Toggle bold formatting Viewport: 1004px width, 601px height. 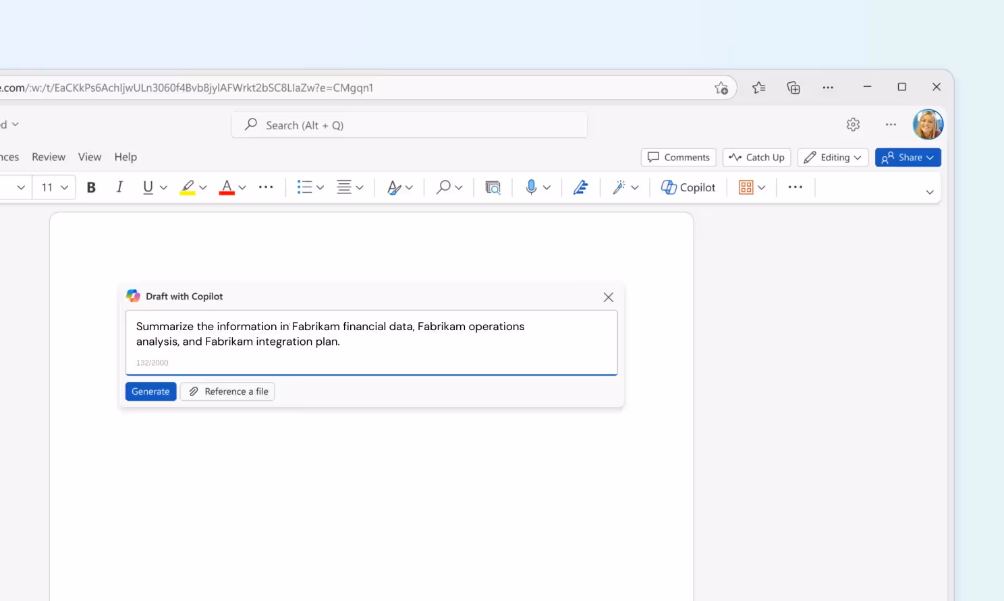tap(91, 187)
